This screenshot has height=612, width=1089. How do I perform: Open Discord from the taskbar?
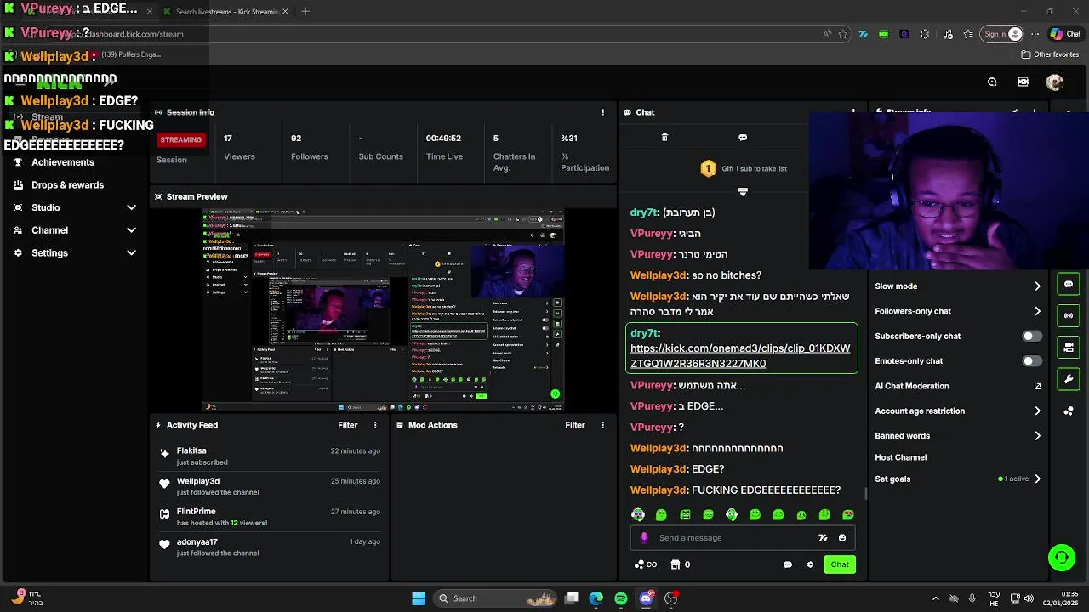pos(647,598)
